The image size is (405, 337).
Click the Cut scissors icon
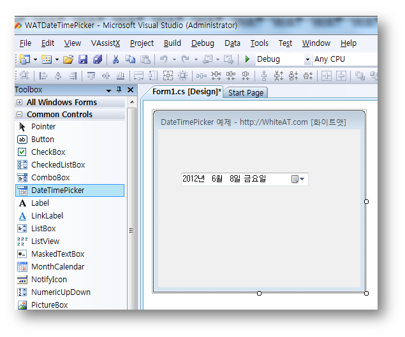click(115, 59)
